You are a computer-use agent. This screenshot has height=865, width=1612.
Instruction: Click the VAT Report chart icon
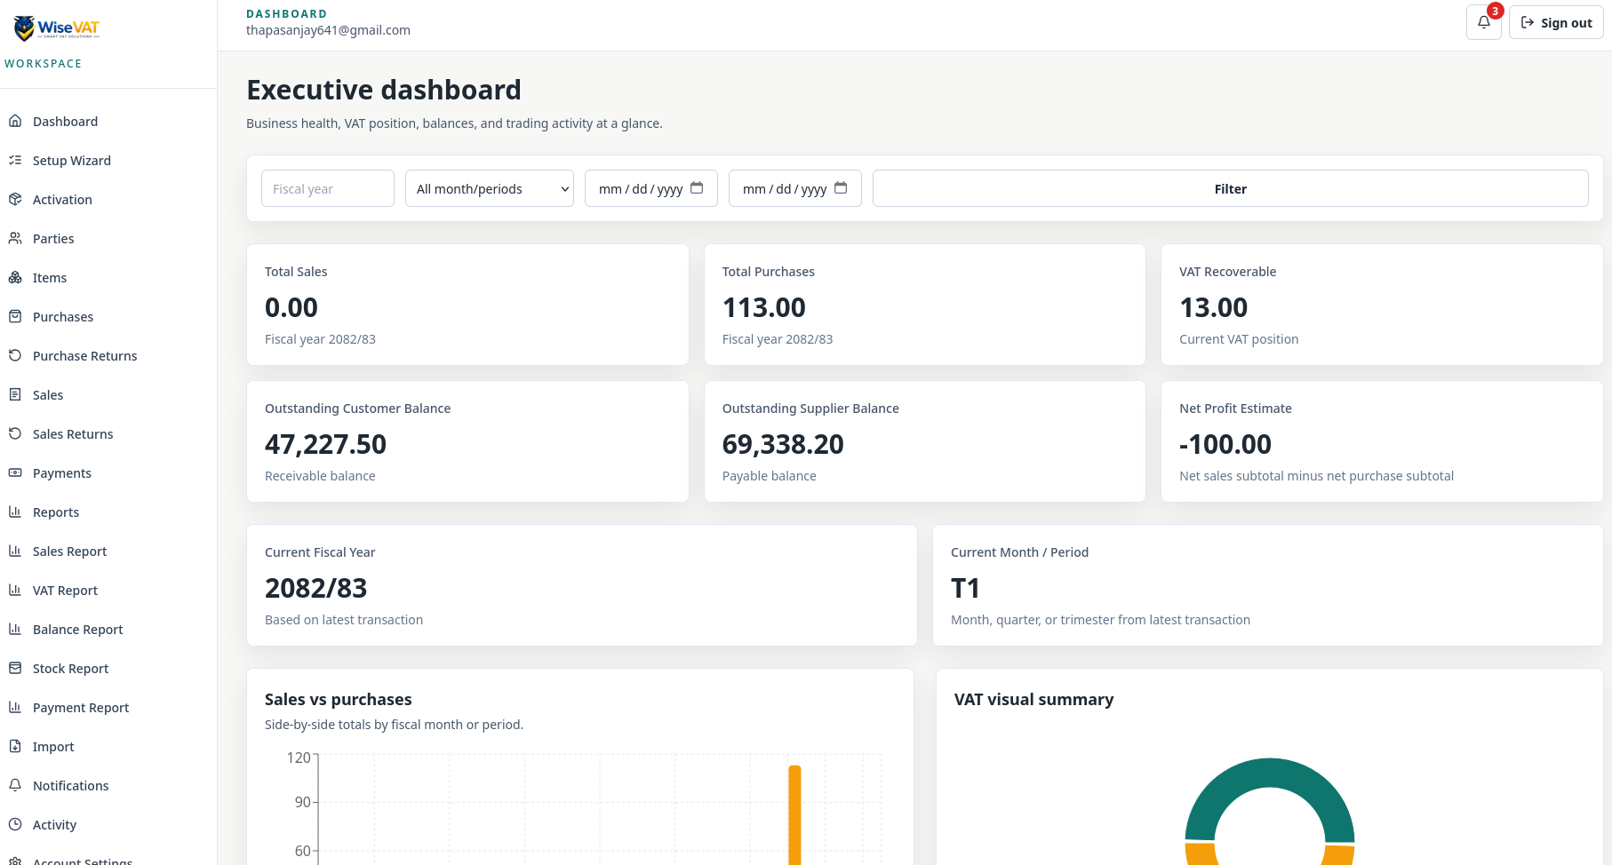15,590
